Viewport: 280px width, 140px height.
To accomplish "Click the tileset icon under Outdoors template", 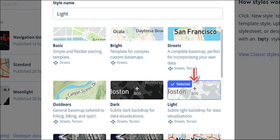I will click(x=56, y=122).
